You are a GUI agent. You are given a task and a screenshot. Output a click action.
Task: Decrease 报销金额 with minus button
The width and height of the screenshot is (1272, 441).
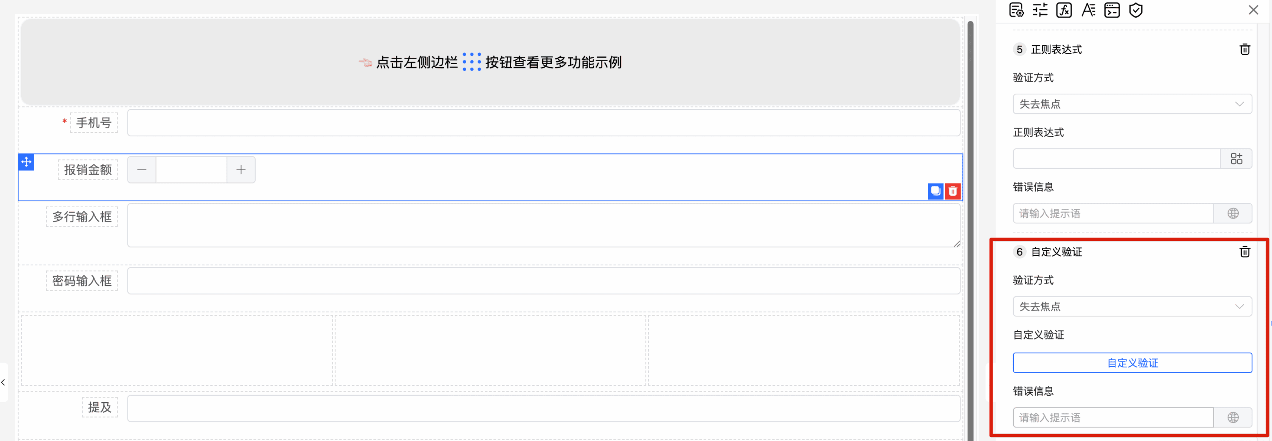(142, 170)
